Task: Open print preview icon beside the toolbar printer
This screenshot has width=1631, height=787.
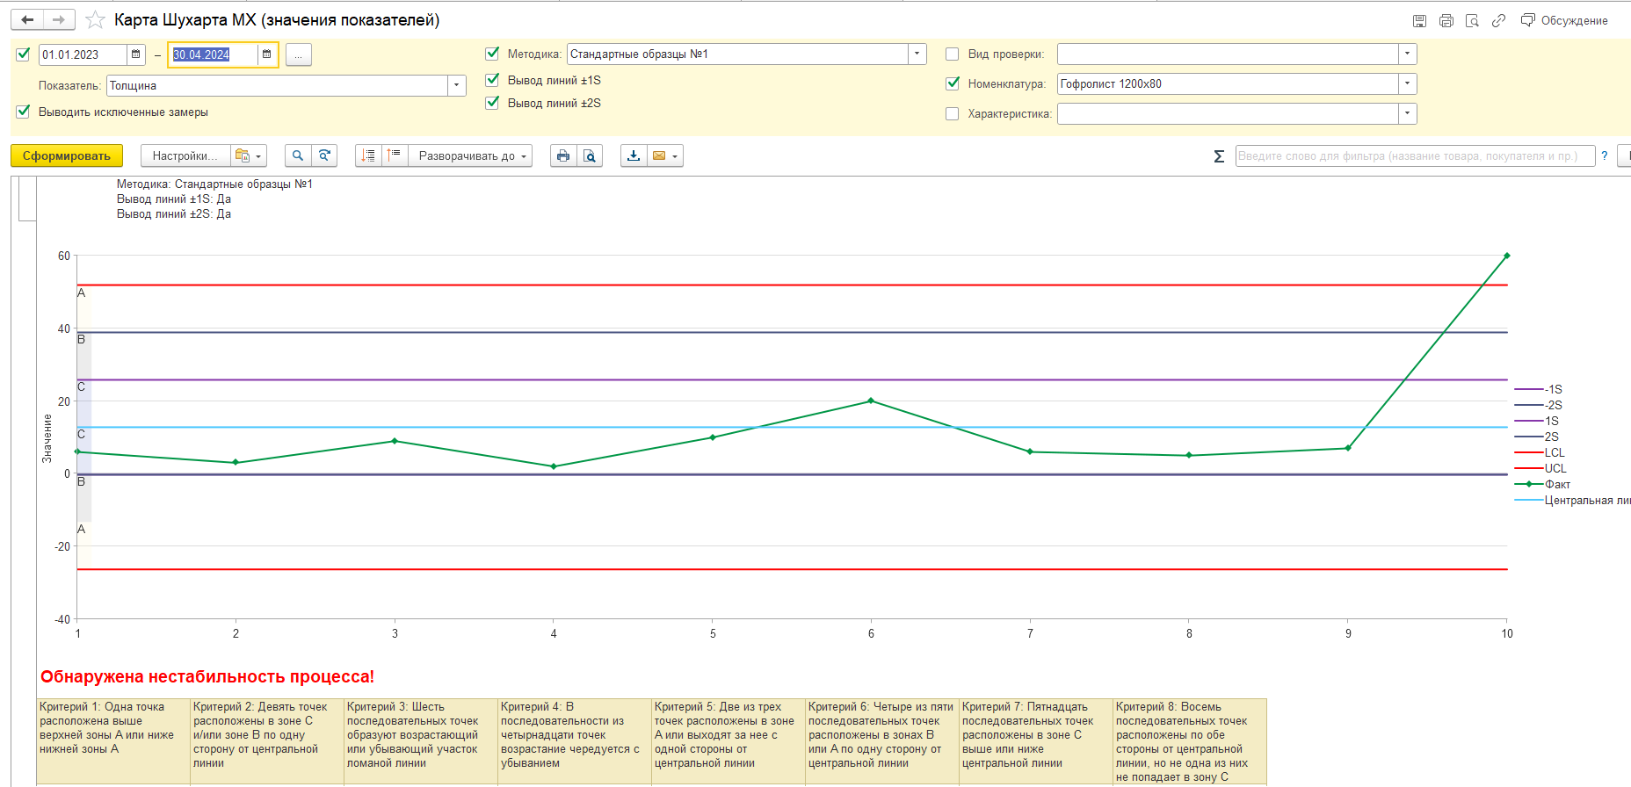Action: (x=590, y=155)
